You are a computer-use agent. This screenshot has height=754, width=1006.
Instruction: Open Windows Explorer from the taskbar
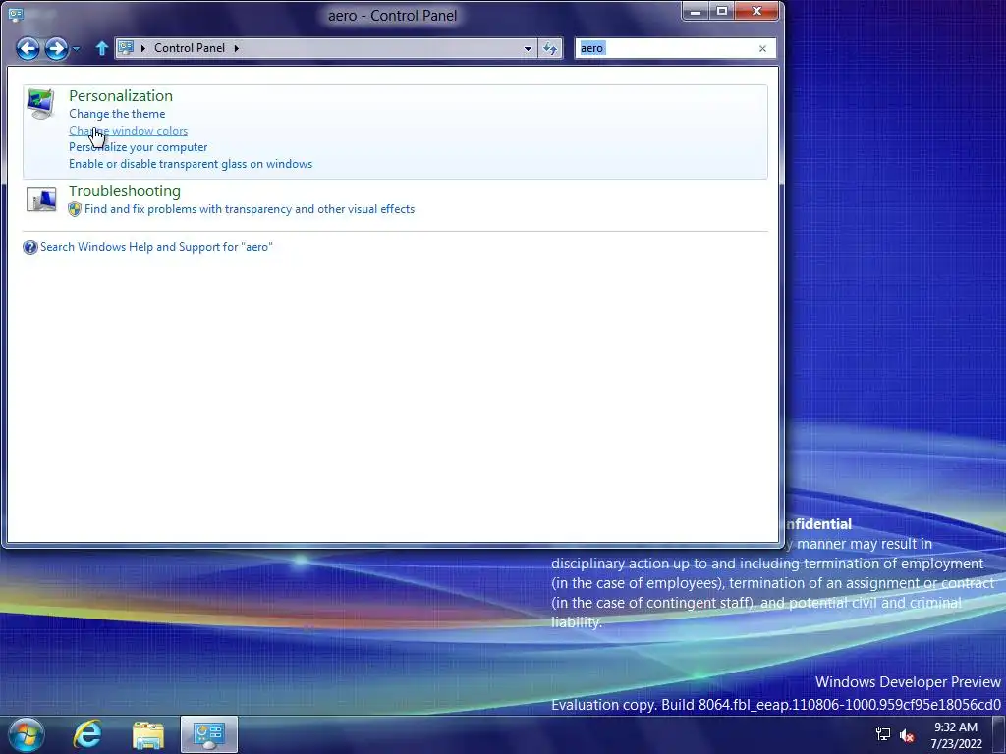148,735
